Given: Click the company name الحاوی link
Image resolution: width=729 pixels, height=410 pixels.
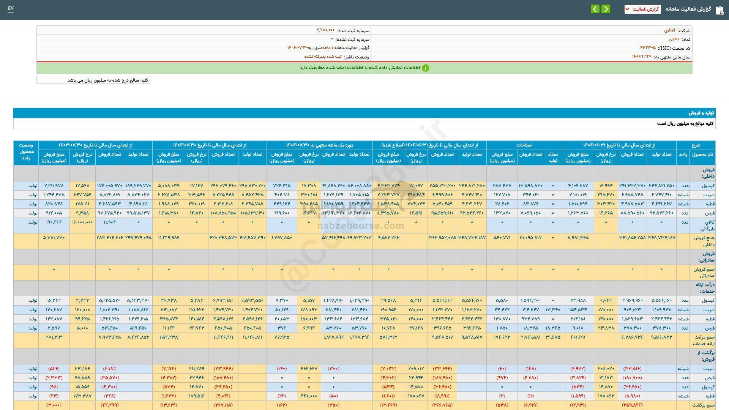Looking at the screenshot, I should coord(669,30).
